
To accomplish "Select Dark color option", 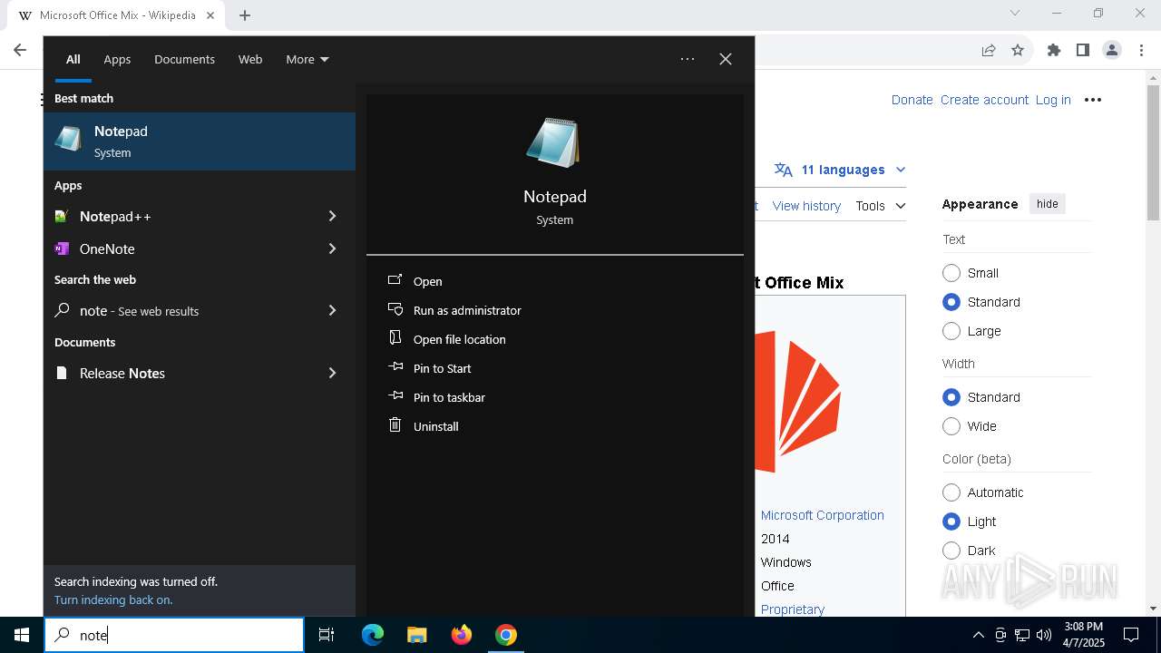I will (x=951, y=551).
